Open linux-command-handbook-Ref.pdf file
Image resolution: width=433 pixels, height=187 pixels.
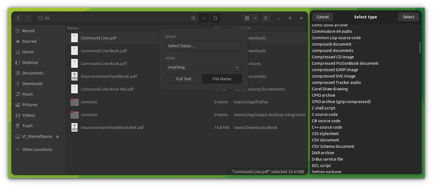(112, 128)
